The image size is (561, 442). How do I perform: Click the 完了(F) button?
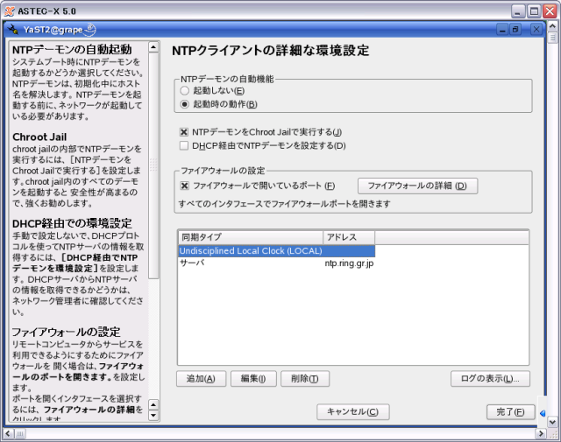coord(510,412)
